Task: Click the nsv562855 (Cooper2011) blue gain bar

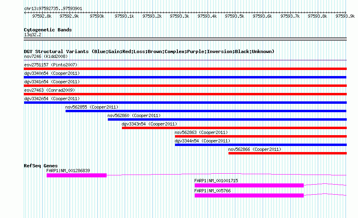Action: (x=206, y=111)
